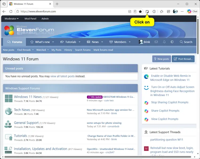Click Mark forums read
This screenshot has width=200, height=159.
(103, 50)
